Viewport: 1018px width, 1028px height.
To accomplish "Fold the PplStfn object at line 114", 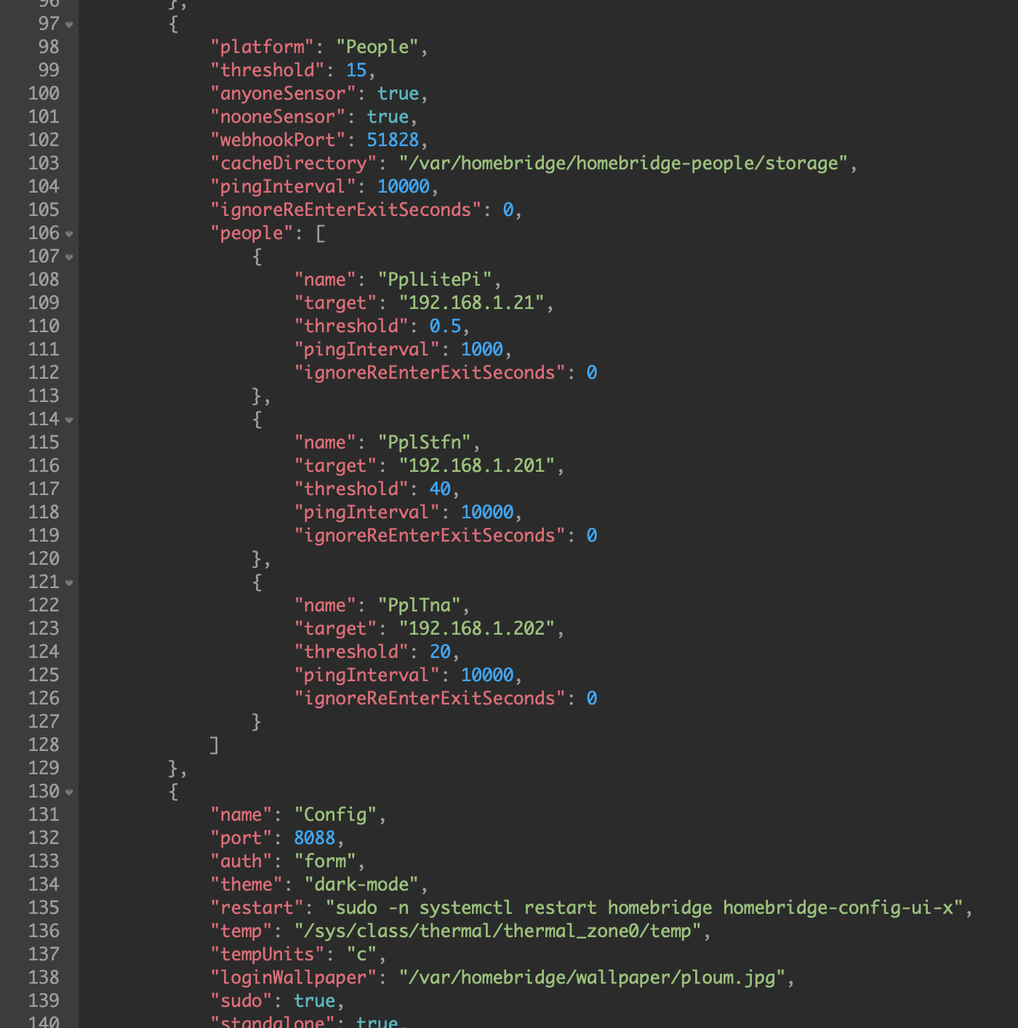I will 69,419.
